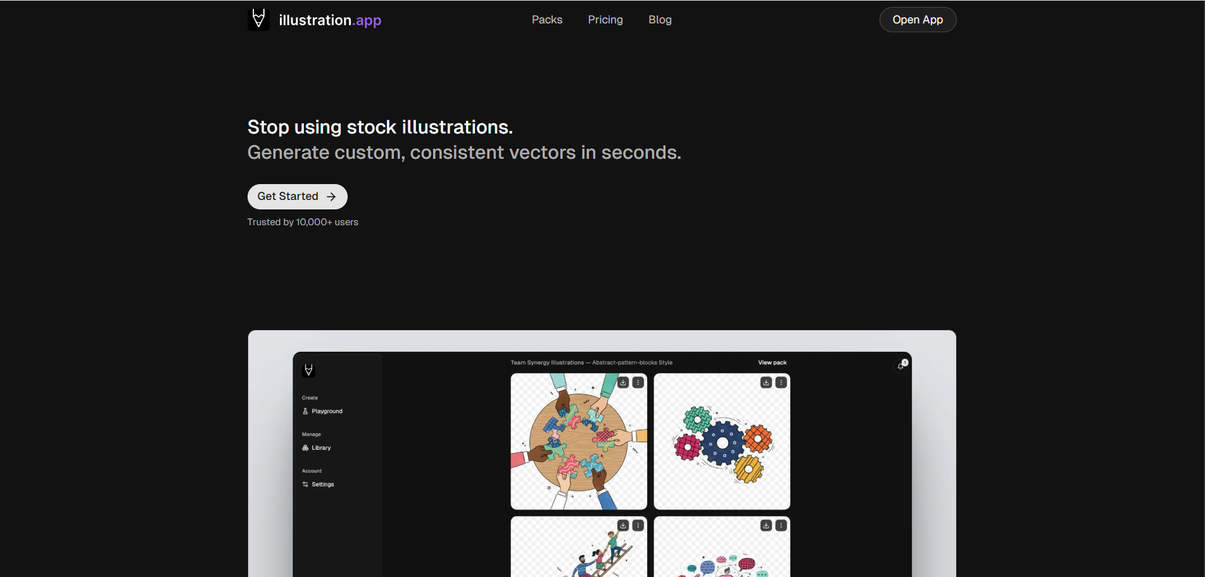
Task: Click the Account section label
Action: tap(312, 471)
